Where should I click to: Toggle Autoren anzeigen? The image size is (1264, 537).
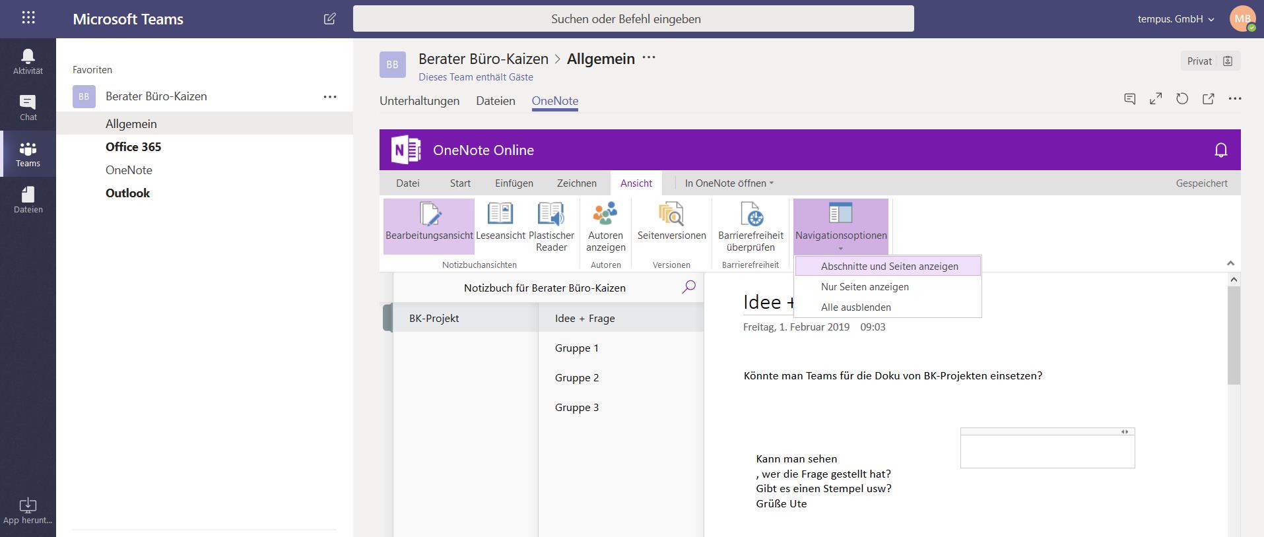pyautogui.click(x=605, y=226)
